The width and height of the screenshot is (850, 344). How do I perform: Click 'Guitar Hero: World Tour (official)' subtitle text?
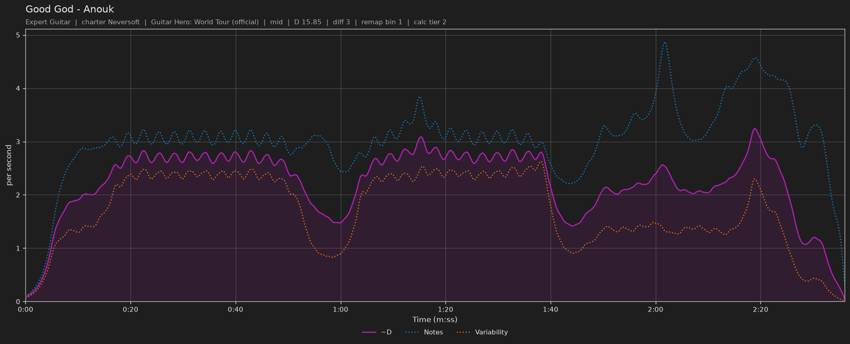tap(205, 22)
